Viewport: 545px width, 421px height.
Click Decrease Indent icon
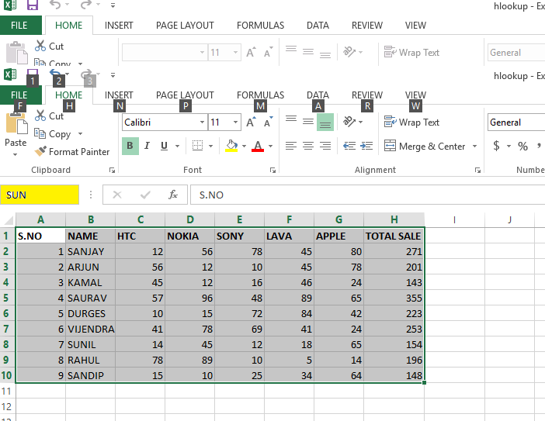pos(349,146)
